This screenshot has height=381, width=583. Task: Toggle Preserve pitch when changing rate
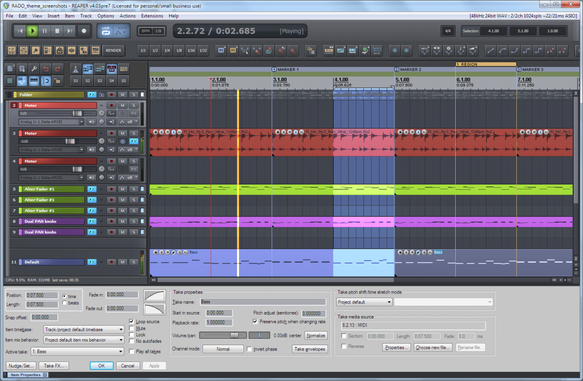256,321
